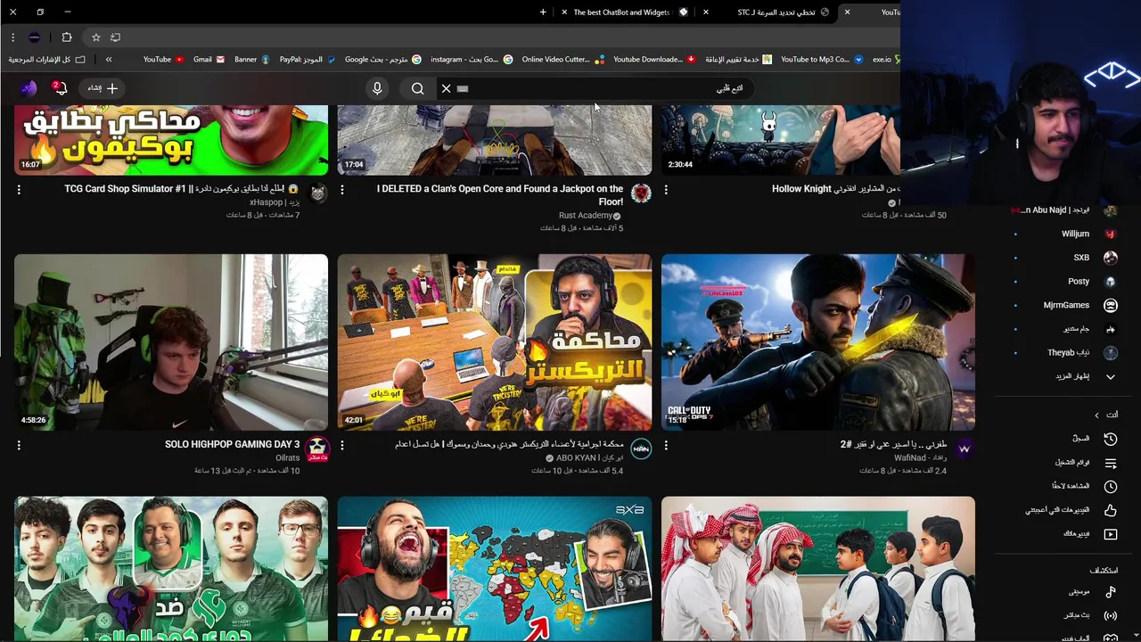Open the PayPal bookmark

[308, 60]
